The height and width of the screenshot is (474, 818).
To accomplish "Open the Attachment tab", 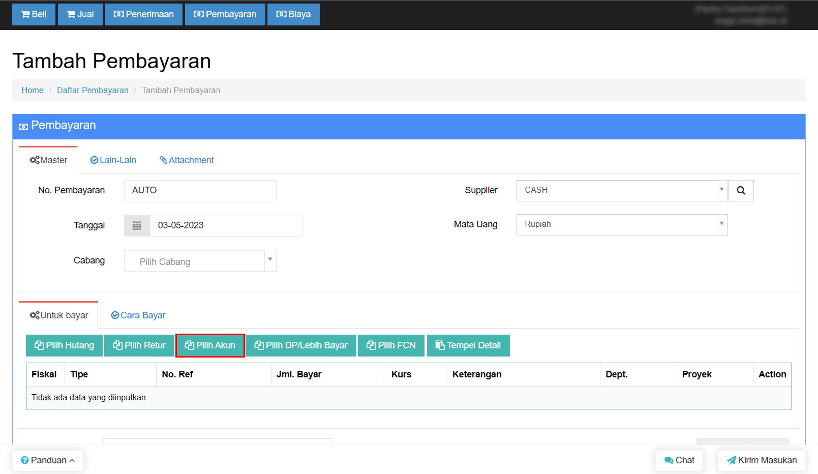I will click(x=187, y=160).
